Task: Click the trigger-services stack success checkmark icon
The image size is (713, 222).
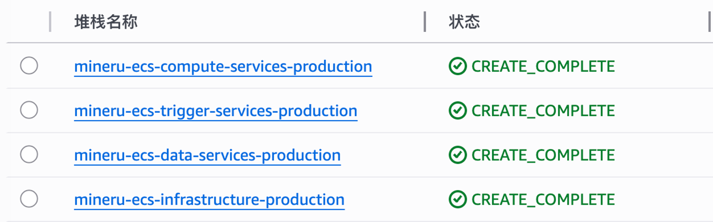Action: [457, 110]
